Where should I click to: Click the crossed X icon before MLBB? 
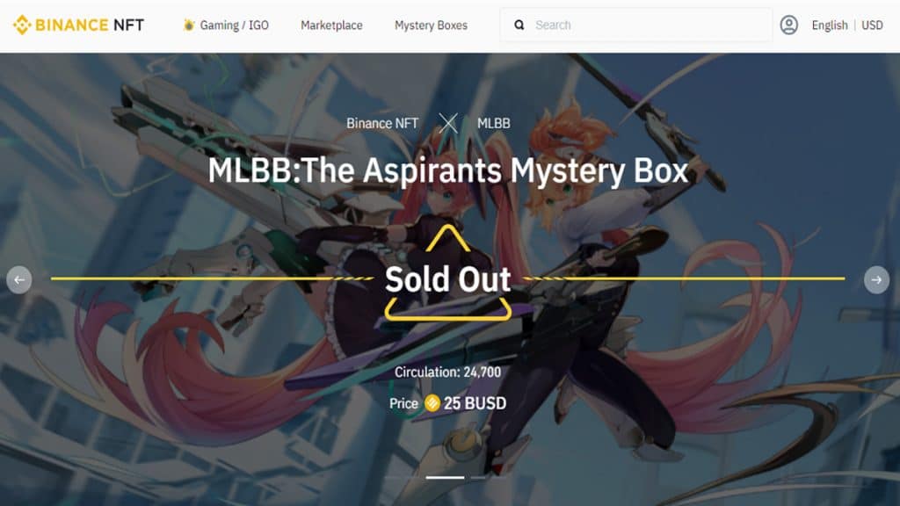(x=448, y=123)
